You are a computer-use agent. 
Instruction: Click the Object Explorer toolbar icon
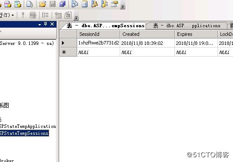[94, 4]
